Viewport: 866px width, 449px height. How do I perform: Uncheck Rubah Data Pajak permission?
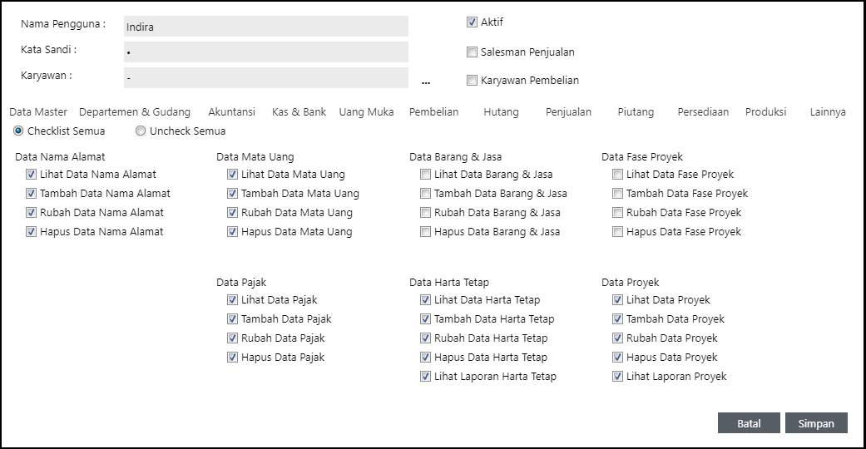pos(232,338)
